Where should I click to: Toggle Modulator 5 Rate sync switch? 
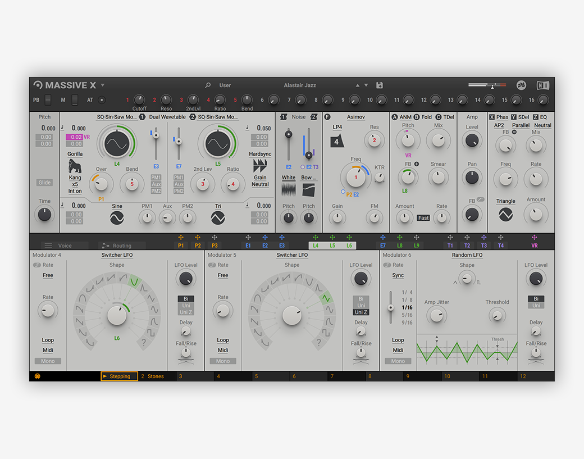[x=212, y=265]
